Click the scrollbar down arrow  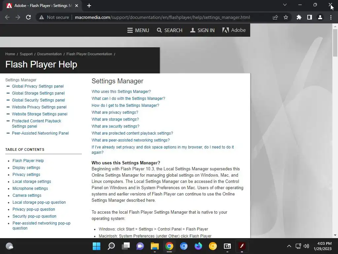(335, 235)
